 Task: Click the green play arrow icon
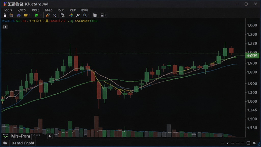click(36, 15)
